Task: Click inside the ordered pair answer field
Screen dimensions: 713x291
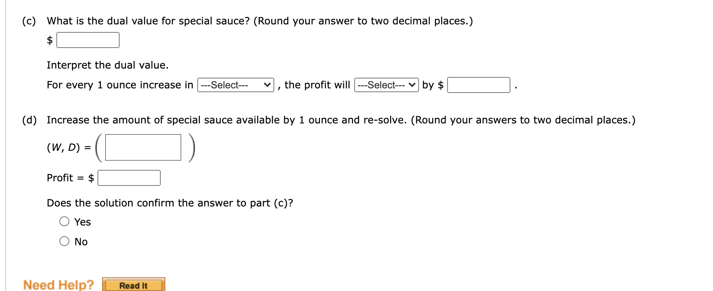Action: (x=142, y=148)
